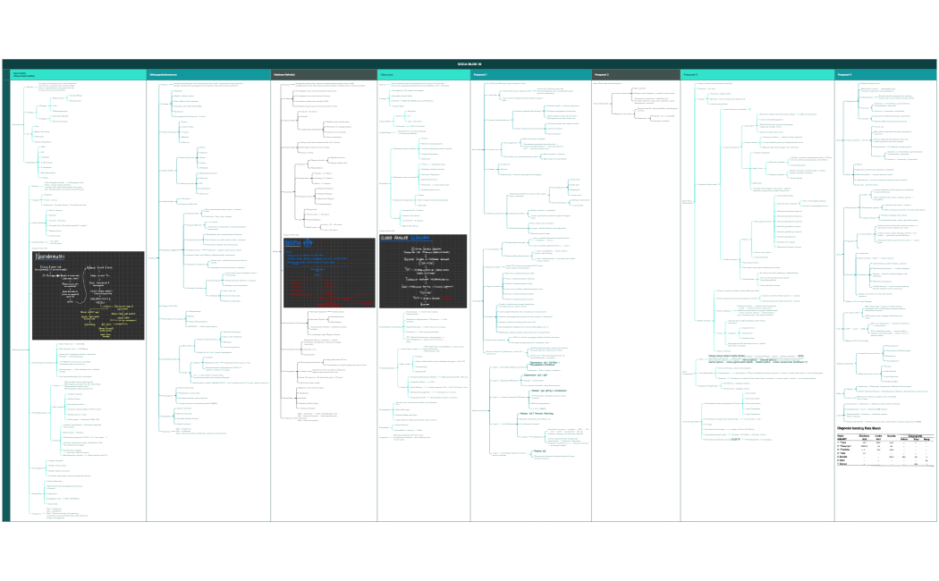Click the SOCA BLOK 18 title bar
The height and width of the screenshot is (581, 939).
(x=469, y=63)
